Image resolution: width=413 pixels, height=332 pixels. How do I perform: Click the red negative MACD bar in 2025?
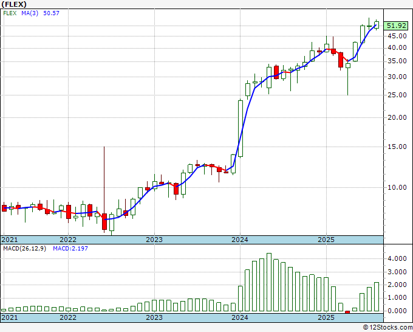[347, 312]
